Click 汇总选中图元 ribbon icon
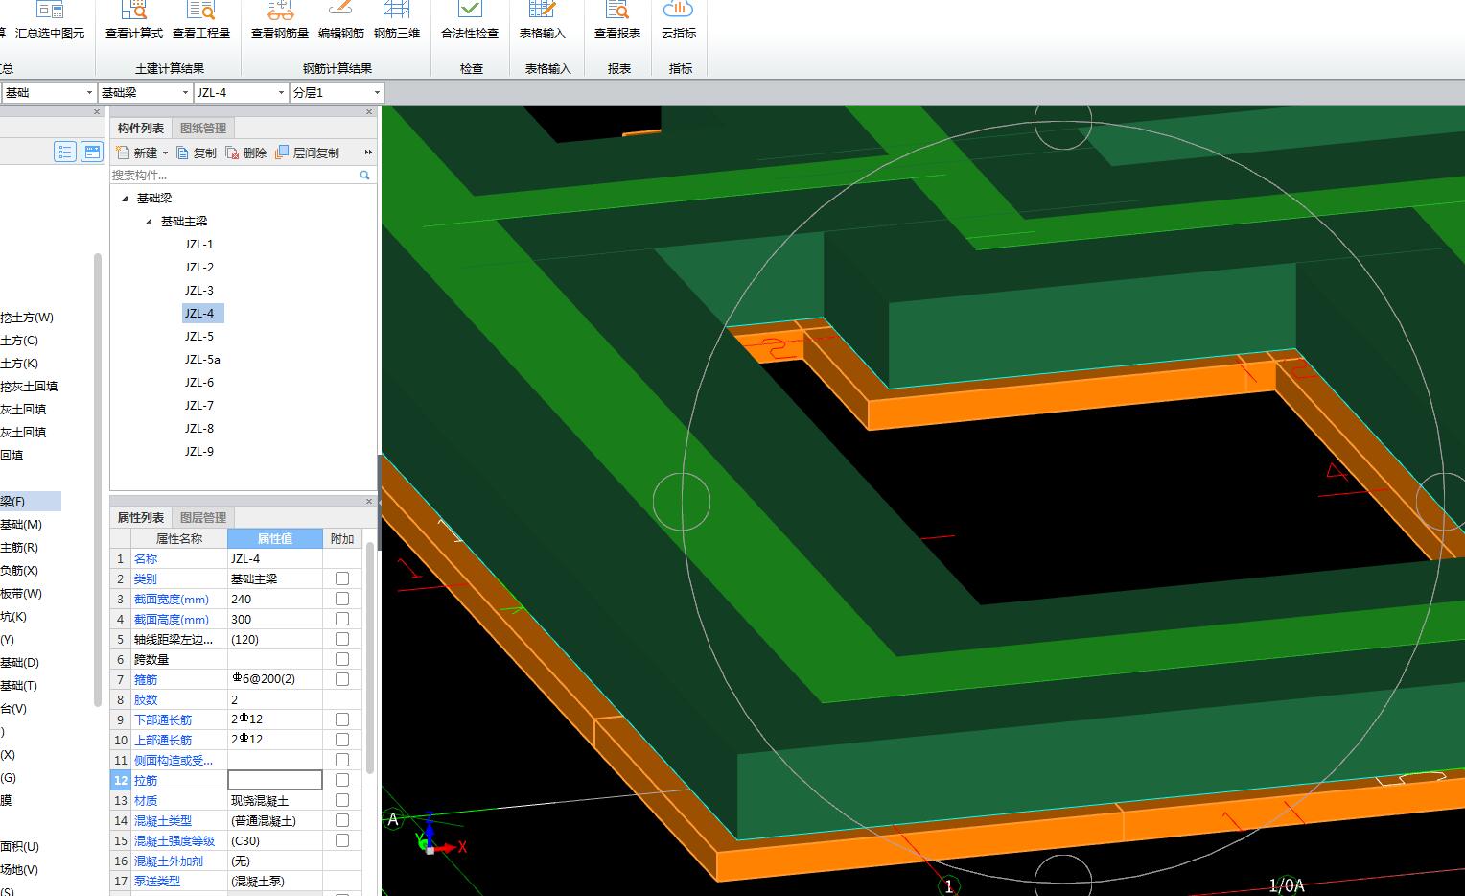The width and height of the screenshot is (1465, 896). [x=50, y=21]
